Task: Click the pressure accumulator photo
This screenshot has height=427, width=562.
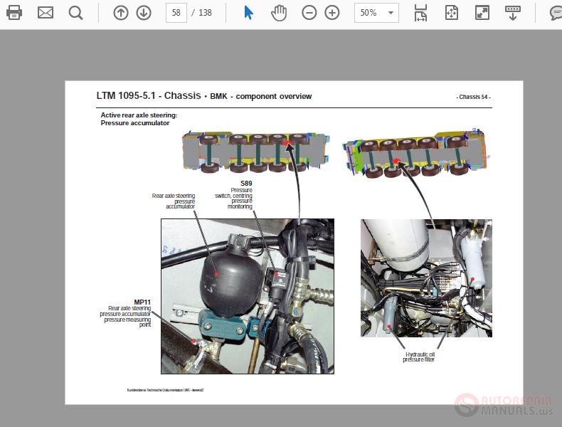Action: coord(248,296)
